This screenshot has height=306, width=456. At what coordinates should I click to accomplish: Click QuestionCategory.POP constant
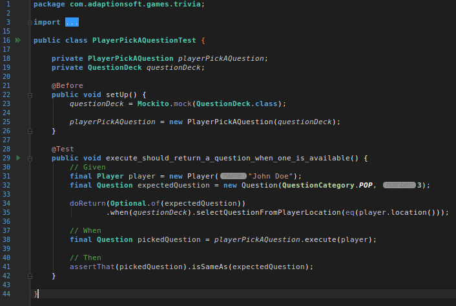[x=327, y=185]
